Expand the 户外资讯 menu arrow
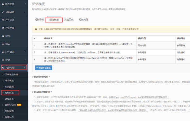This screenshot has height=121, width=190. point(25,52)
